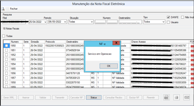Screen dimensions: 194x106
Task: Open PDF icon for row 1951
Action: point(192,51)
